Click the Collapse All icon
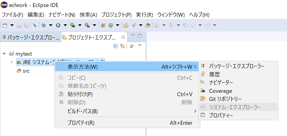287x136 pixels. pyautogui.click(x=115, y=46)
